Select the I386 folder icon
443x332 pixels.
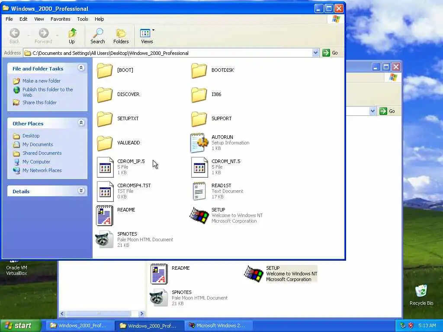point(199,95)
